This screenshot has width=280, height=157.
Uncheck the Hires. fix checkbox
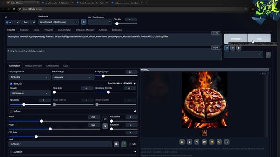click(11, 84)
